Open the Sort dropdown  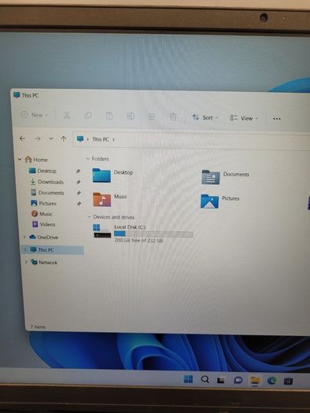pos(205,117)
